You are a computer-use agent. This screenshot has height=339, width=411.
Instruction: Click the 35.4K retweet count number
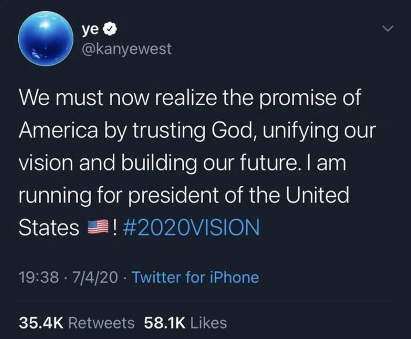click(x=41, y=323)
